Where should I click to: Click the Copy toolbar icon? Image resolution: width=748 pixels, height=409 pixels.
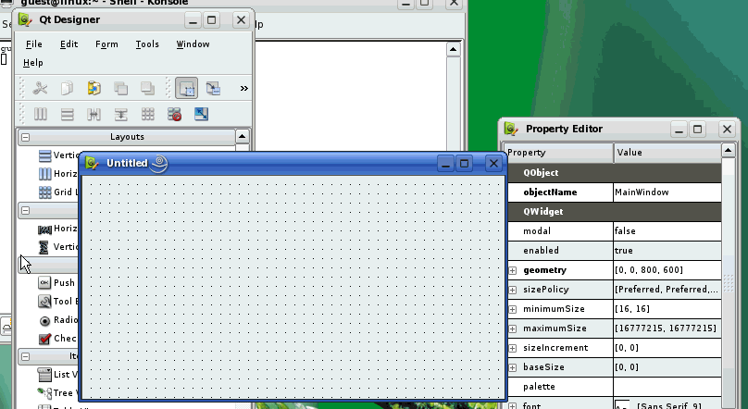click(67, 88)
